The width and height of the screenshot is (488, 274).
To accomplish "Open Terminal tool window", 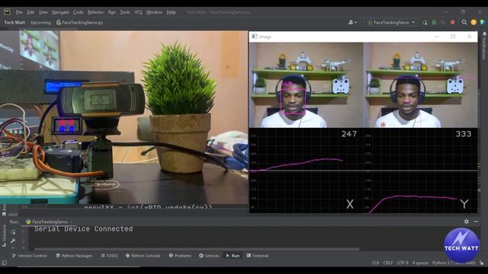I will pyautogui.click(x=258, y=256).
